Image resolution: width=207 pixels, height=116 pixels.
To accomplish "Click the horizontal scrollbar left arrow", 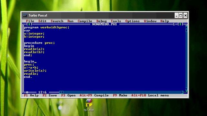I will (x=60, y=92).
